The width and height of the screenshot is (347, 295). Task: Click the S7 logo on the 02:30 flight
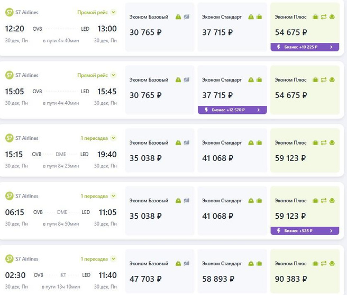(9, 258)
